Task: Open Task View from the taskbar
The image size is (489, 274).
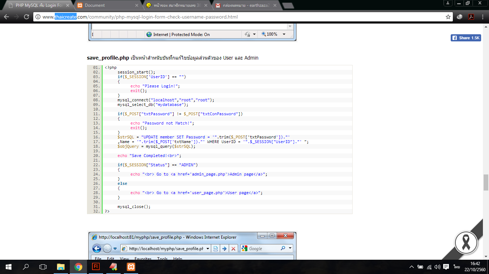Action: click(x=43, y=267)
